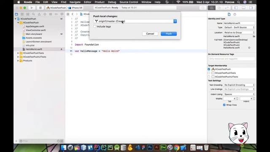
Task: Open the Breakpoint navigator
Action: pyautogui.click(x=56, y=14)
